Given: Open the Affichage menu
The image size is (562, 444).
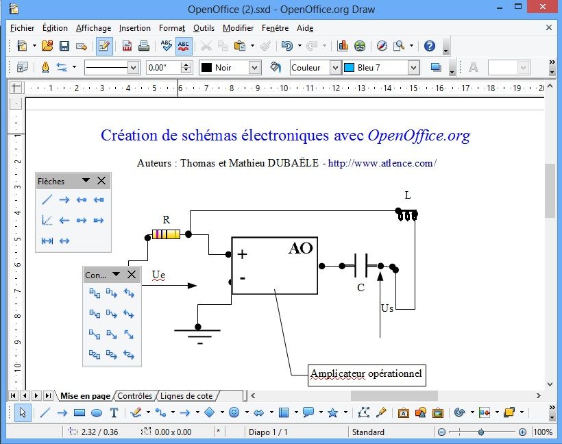Looking at the screenshot, I should (x=93, y=28).
